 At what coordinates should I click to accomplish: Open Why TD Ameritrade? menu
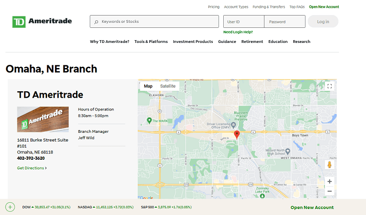click(109, 42)
